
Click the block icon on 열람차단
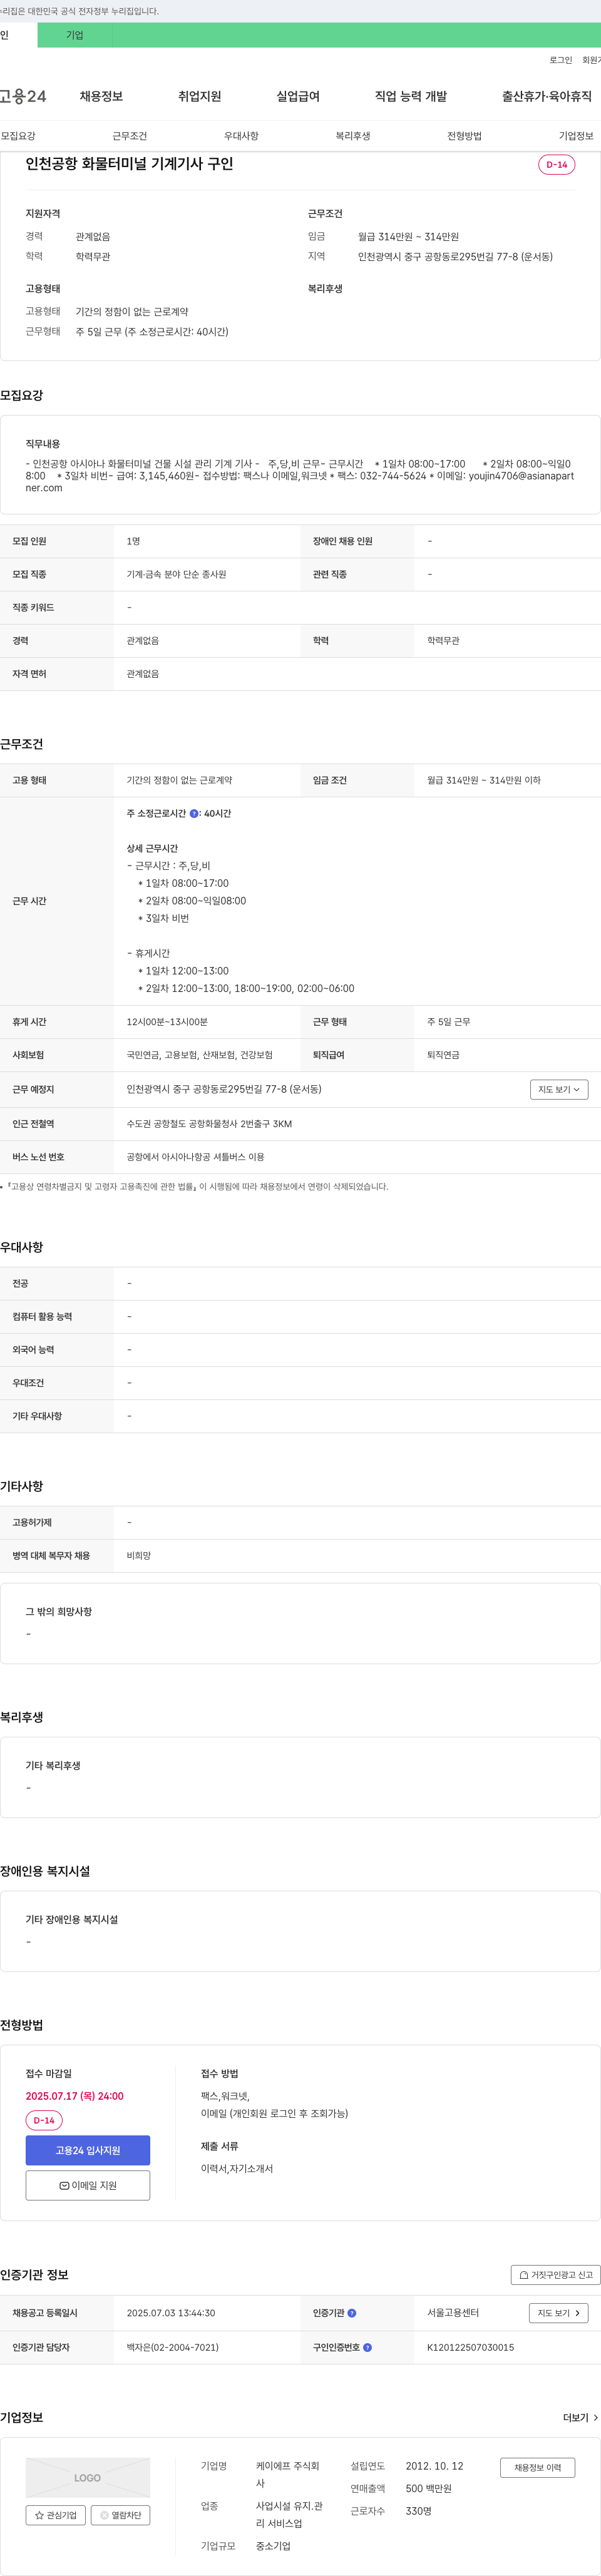click(104, 2515)
